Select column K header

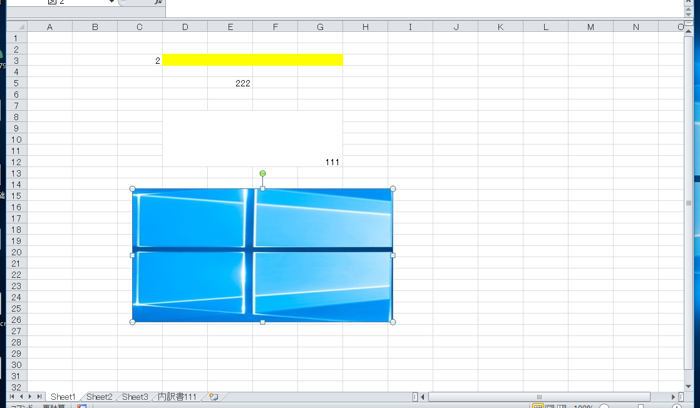pyautogui.click(x=500, y=27)
